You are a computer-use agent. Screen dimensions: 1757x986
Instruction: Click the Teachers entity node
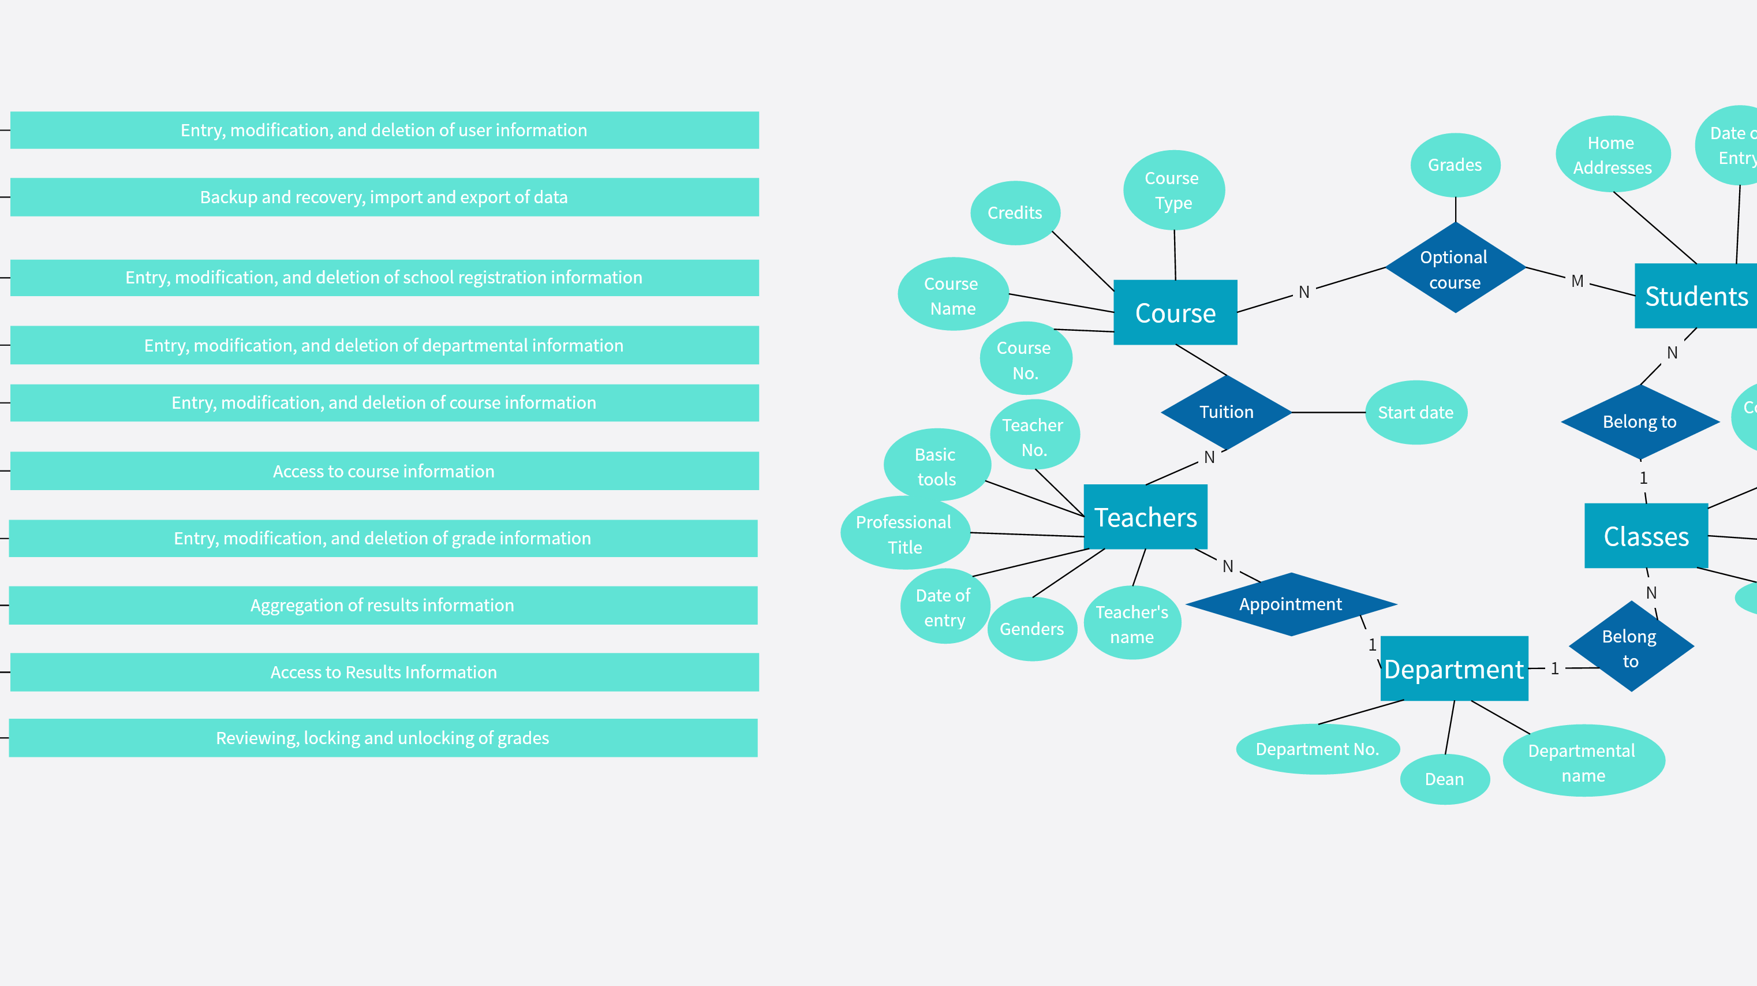pos(1145,517)
